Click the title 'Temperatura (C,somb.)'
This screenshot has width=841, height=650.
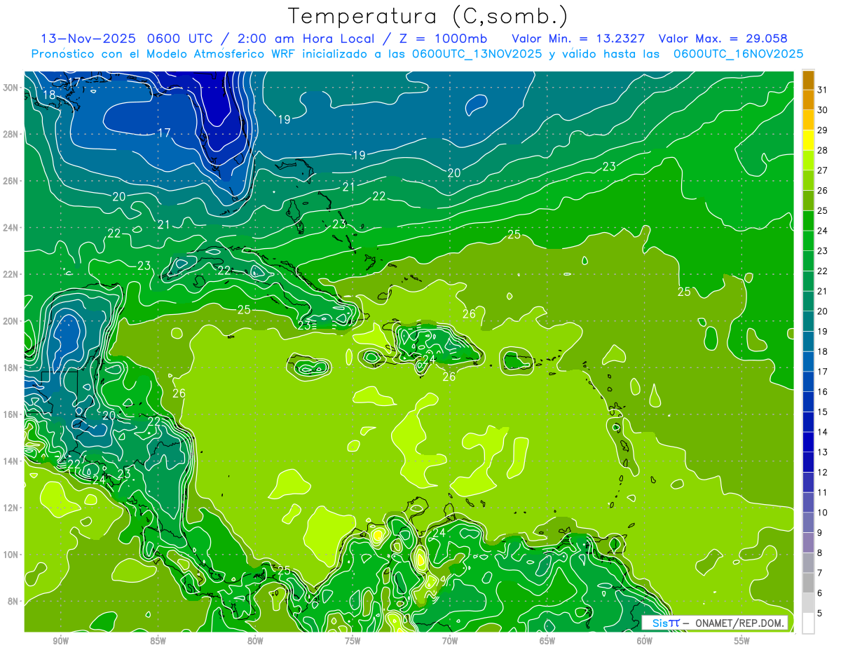tap(428, 16)
